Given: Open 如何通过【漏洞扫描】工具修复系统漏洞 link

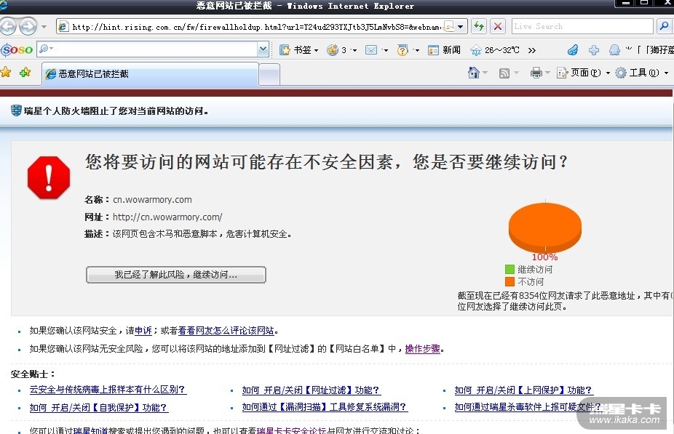Looking at the screenshot, I should click(x=325, y=406).
